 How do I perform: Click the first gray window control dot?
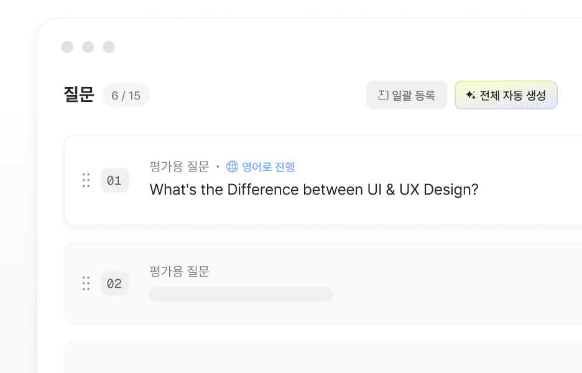click(67, 47)
